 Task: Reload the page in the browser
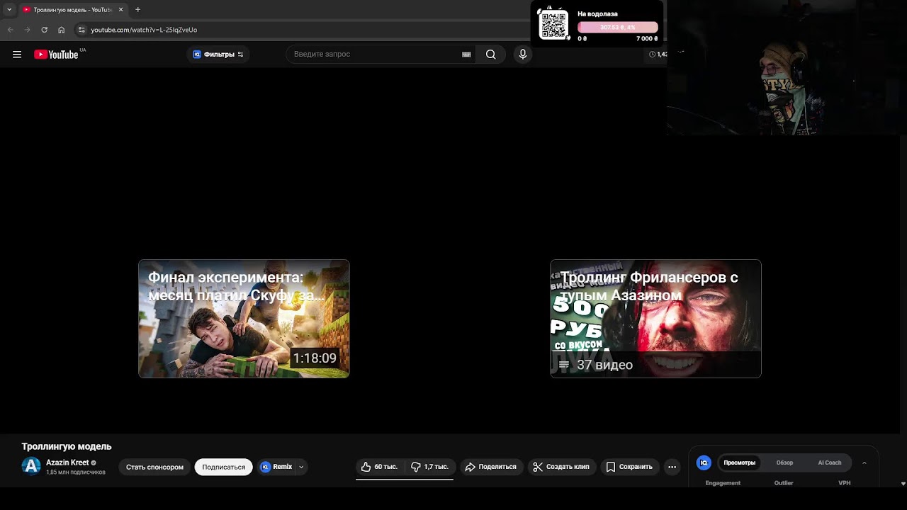(44, 30)
